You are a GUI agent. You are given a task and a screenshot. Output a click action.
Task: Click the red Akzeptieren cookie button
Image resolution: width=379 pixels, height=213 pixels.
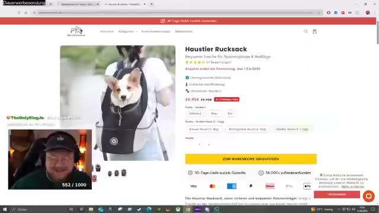[337, 194]
